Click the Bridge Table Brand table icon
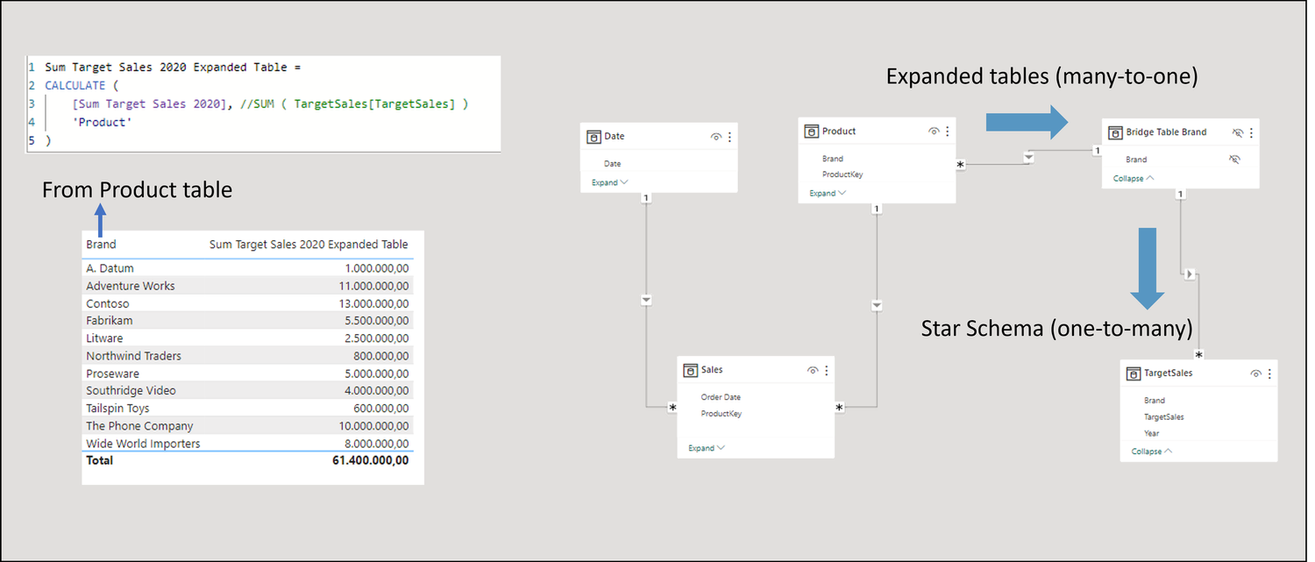 [1116, 132]
